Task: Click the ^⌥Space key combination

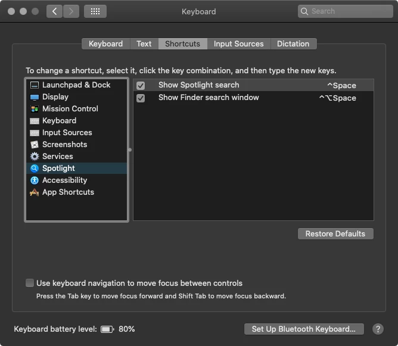Action: tap(338, 98)
